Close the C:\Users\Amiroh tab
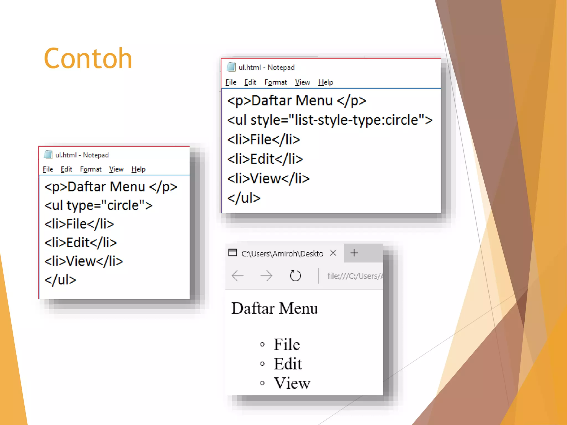This screenshot has width=567, height=425. coord(333,253)
